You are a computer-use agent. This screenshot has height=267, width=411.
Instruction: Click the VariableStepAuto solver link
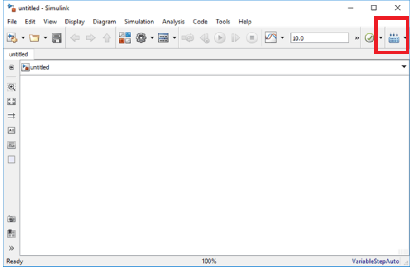coord(375,261)
